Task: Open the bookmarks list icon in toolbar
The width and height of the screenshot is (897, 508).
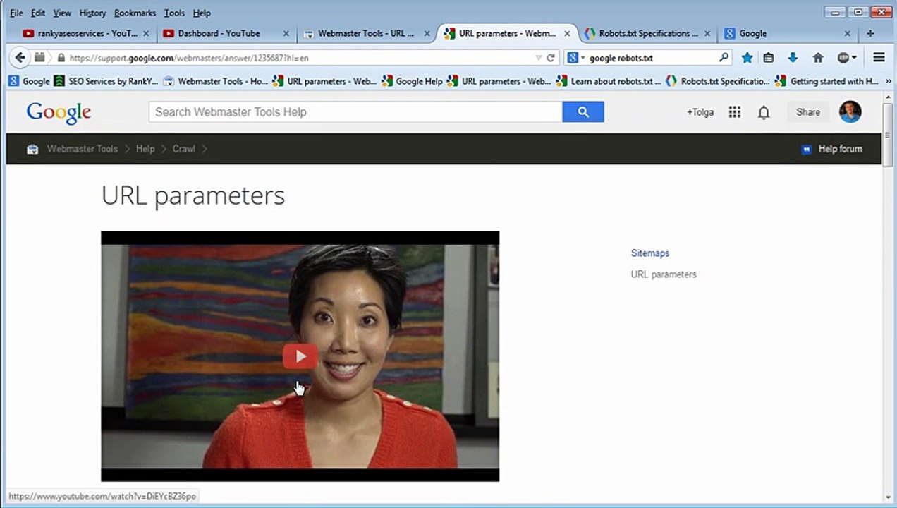Action: click(x=769, y=58)
